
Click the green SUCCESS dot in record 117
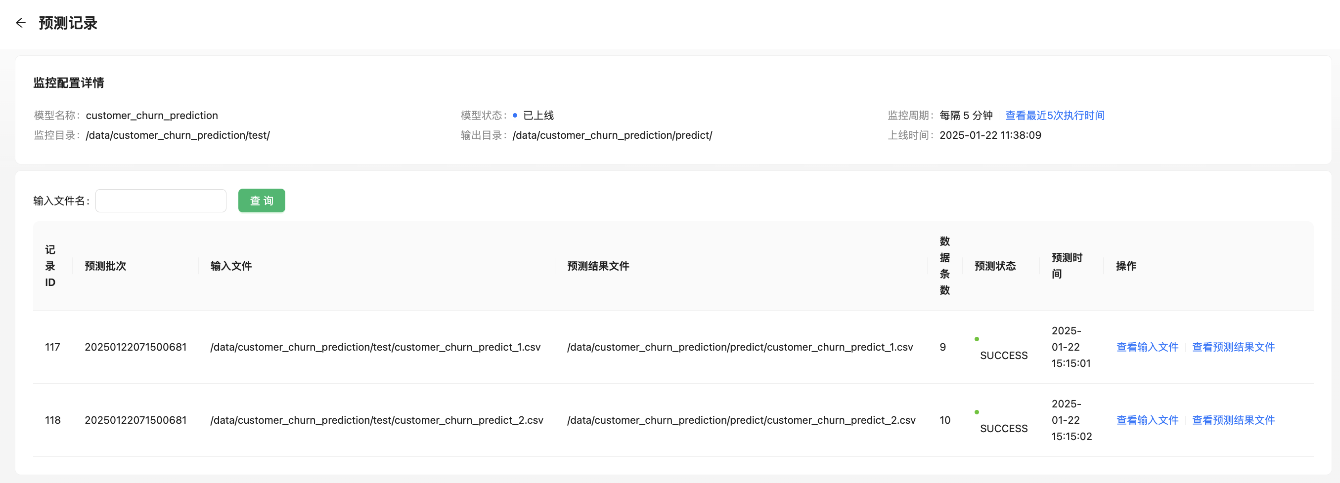(977, 339)
